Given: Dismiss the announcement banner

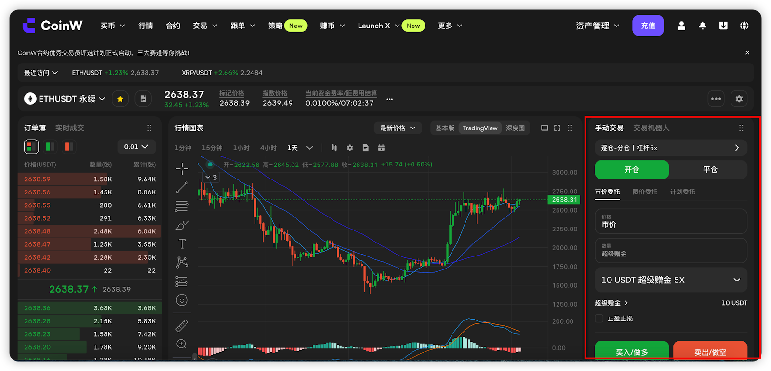Looking at the screenshot, I should [747, 53].
